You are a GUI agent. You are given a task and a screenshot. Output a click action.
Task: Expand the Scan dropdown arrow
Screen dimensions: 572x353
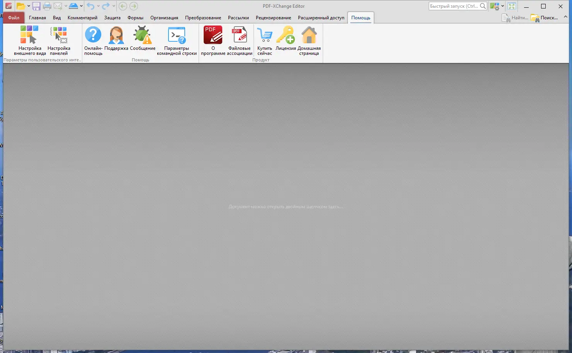click(81, 6)
